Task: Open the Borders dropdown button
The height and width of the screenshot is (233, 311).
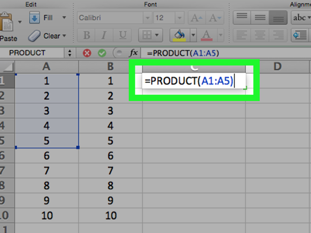Action: tap(151, 35)
